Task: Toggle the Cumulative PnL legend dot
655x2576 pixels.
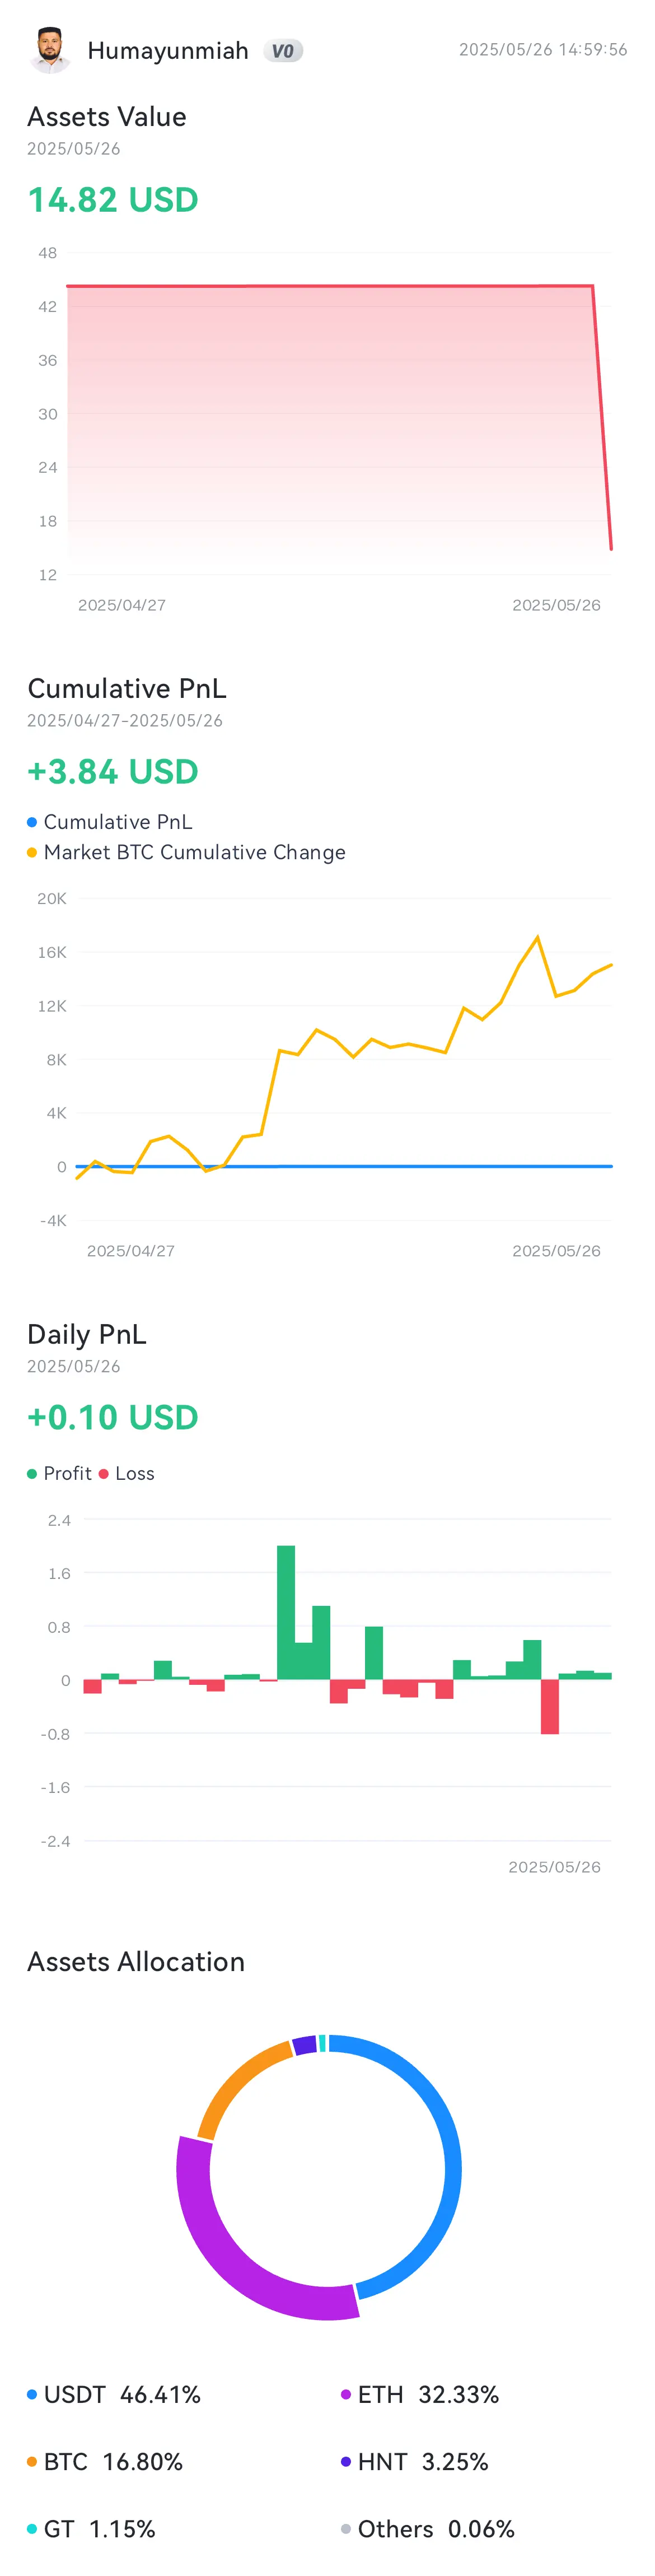Action: [32, 822]
